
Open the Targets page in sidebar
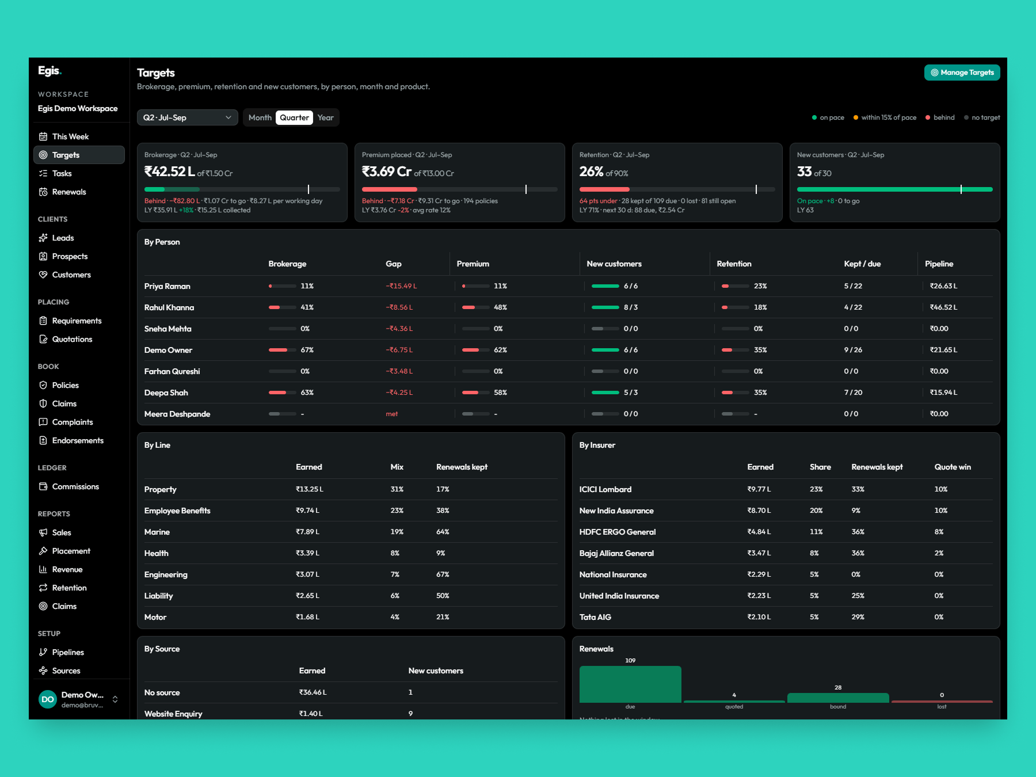(79, 155)
